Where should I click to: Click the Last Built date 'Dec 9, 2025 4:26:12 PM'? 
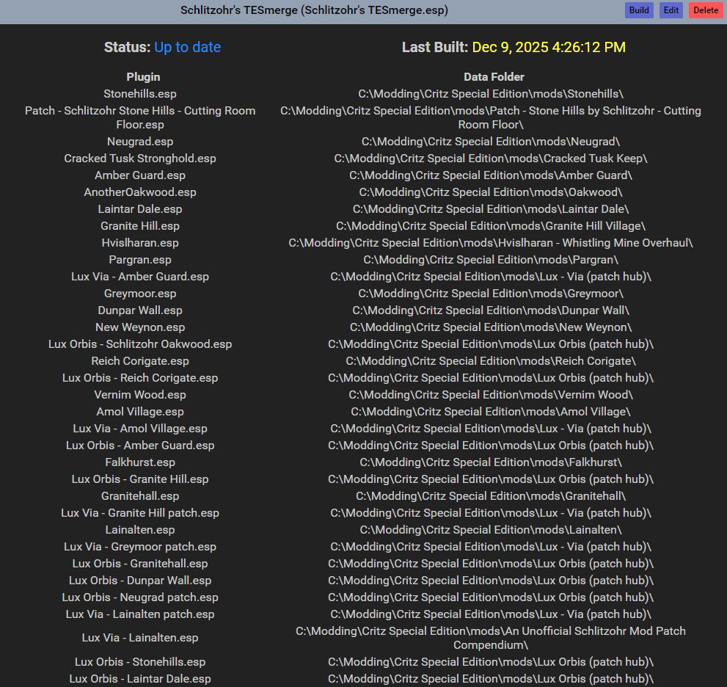coord(549,47)
